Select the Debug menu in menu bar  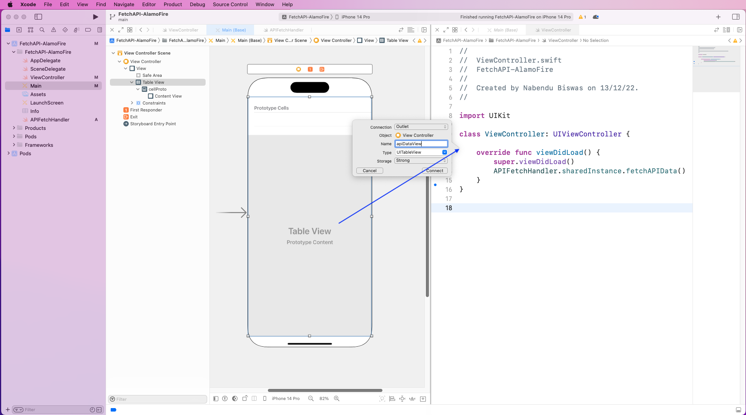196,5
